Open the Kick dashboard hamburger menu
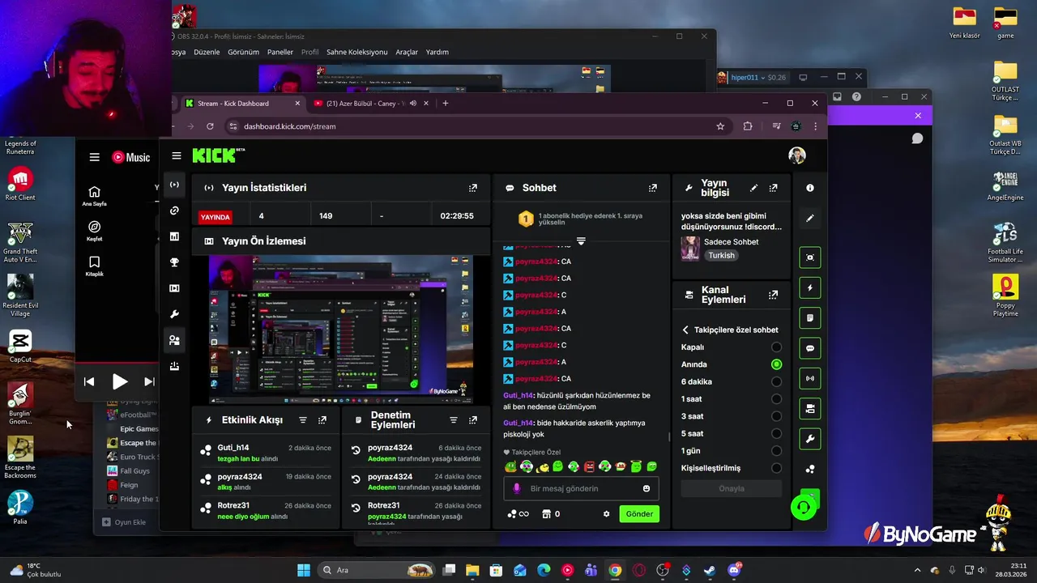 pyautogui.click(x=177, y=155)
